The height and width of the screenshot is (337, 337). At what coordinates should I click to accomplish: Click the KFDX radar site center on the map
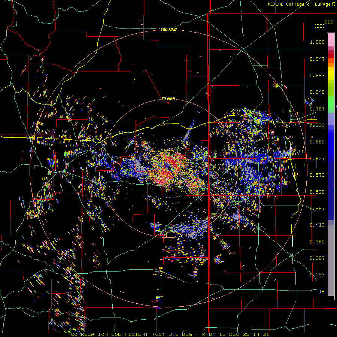(170, 168)
